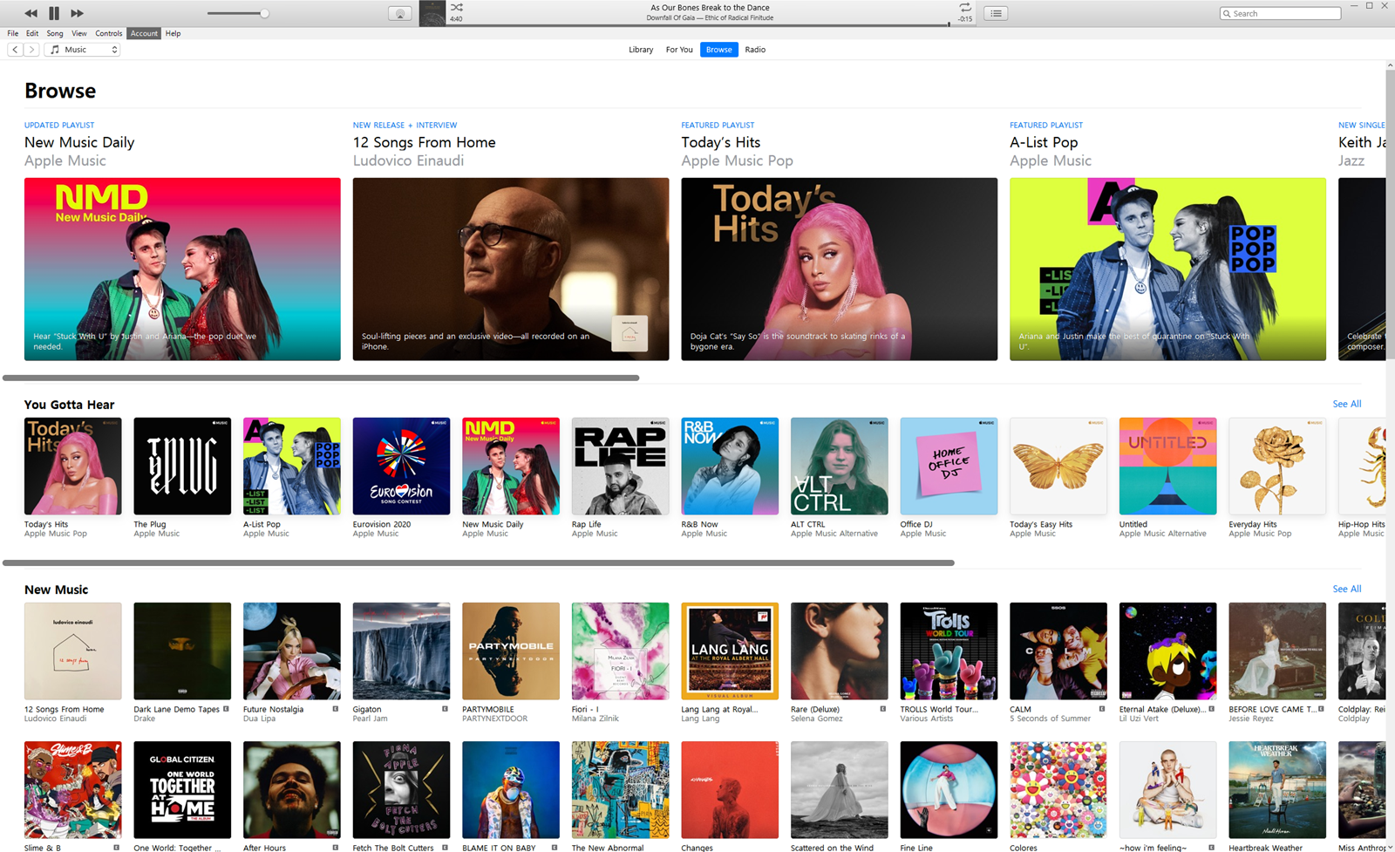The height and width of the screenshot is (852, 1395).
Task: Open the Help menu
Action: pos(174,33)
